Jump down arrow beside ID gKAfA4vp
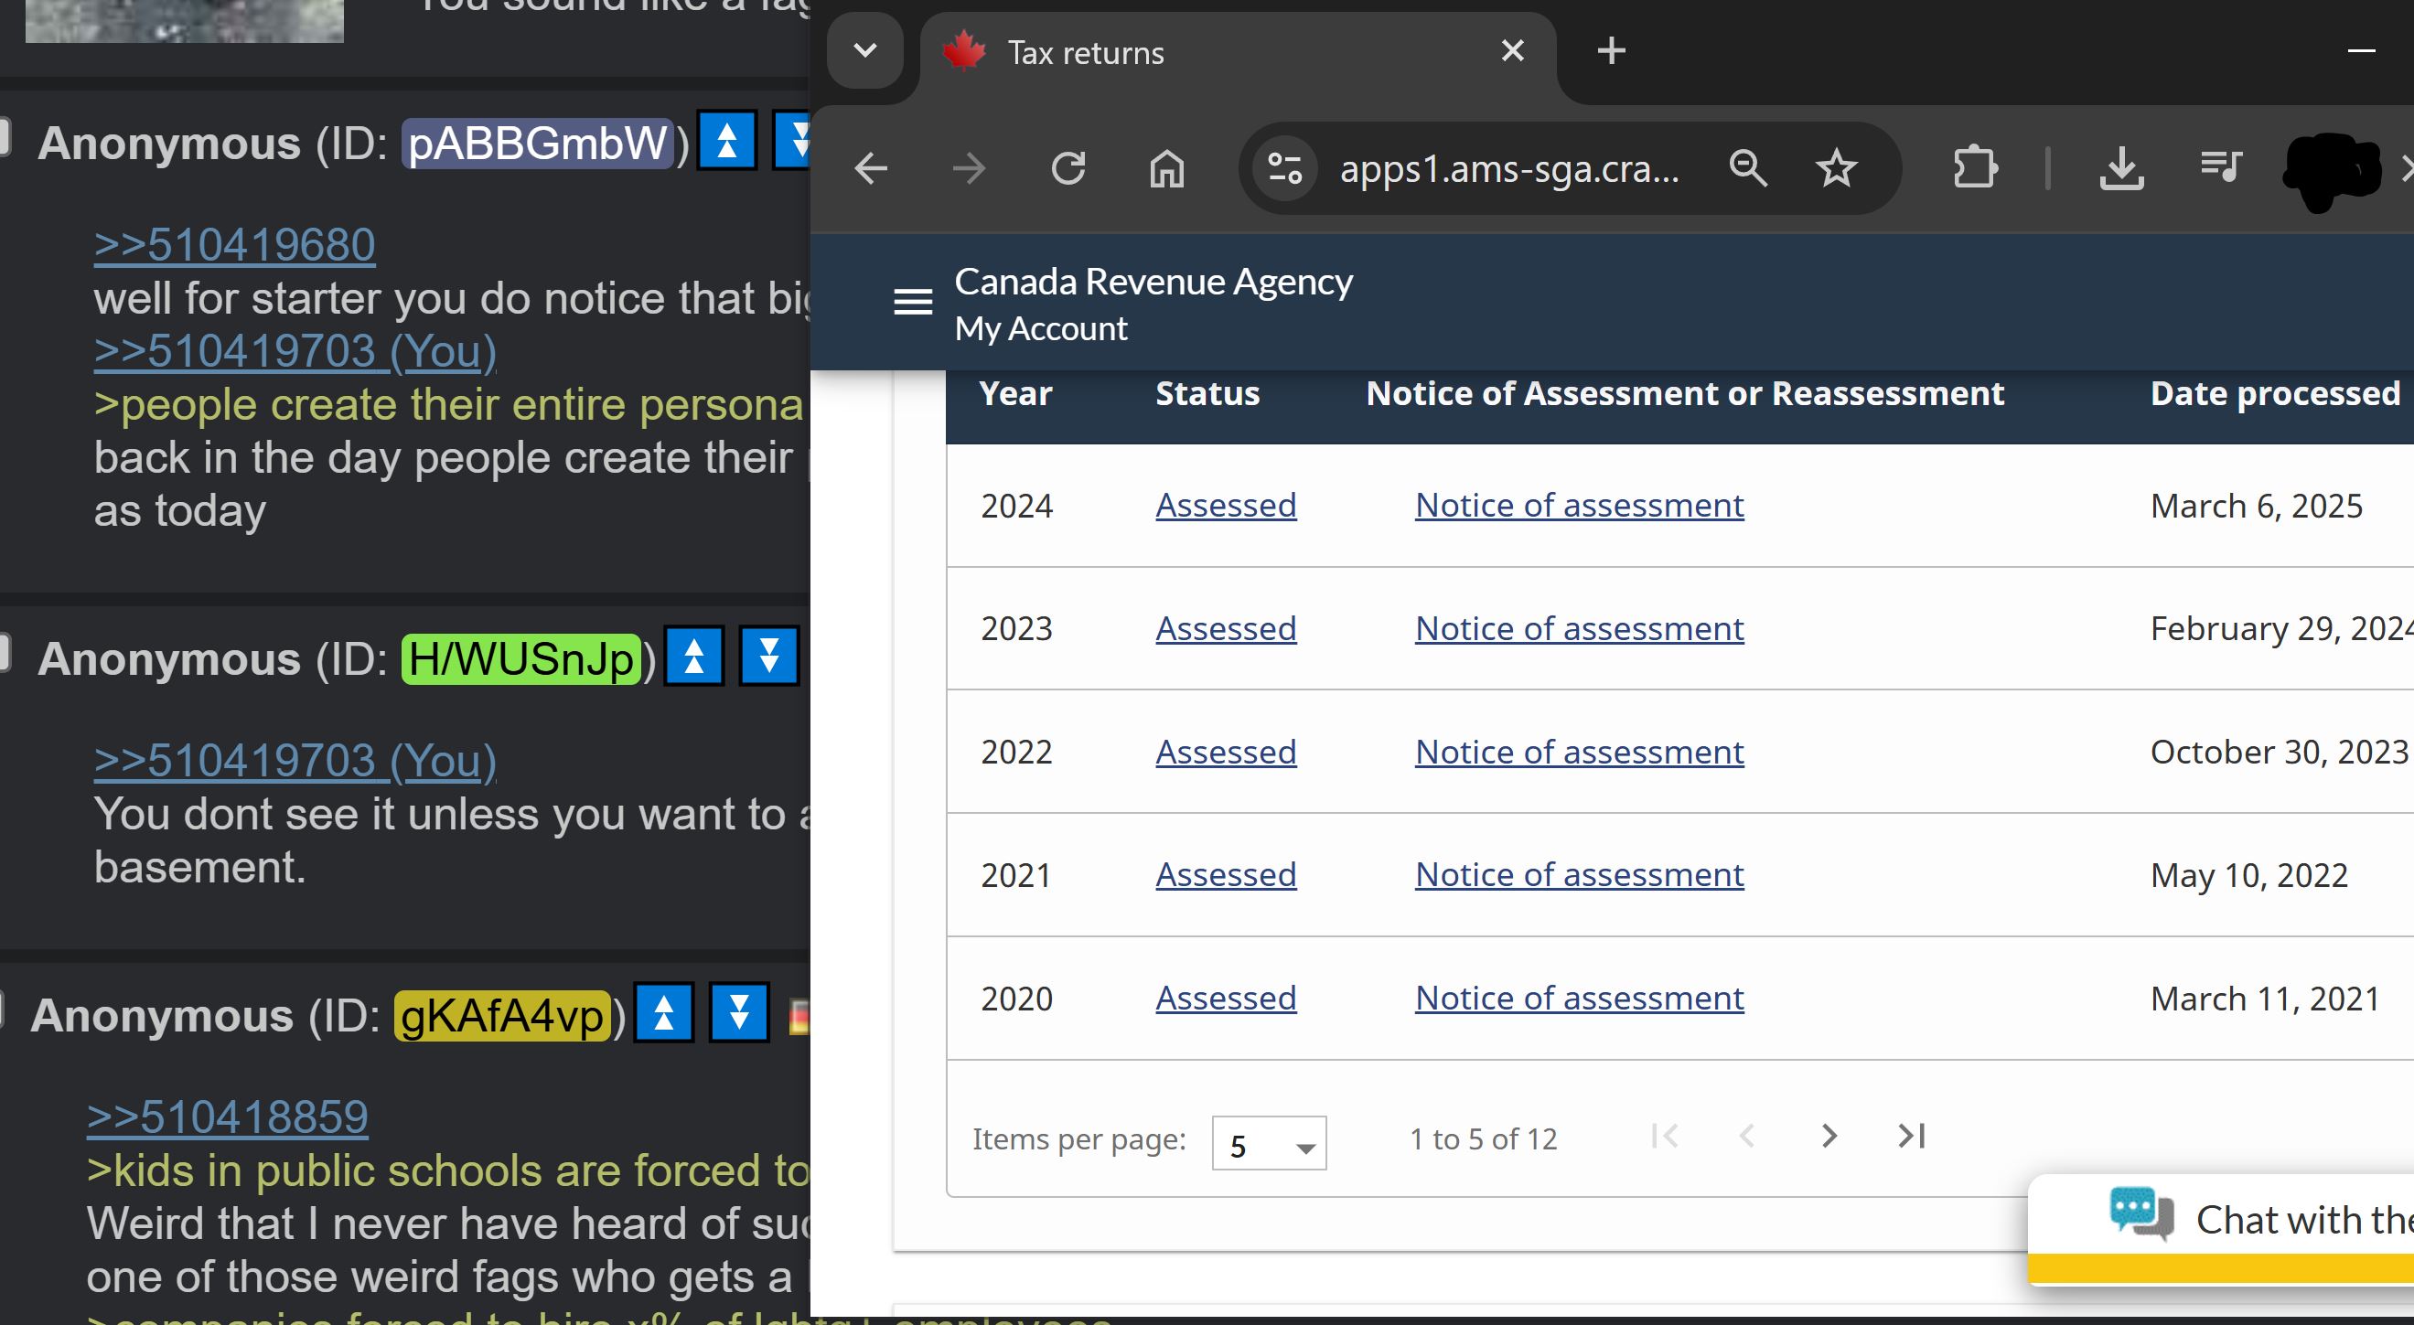The image size is (2414, 1325). (x=738, y=1012)
